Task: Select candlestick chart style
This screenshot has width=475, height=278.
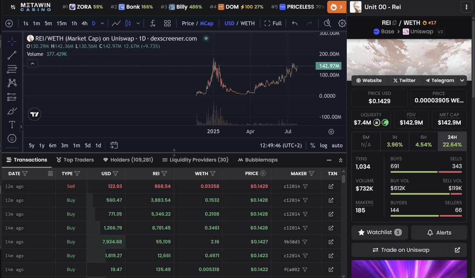Action: [128, 23]
